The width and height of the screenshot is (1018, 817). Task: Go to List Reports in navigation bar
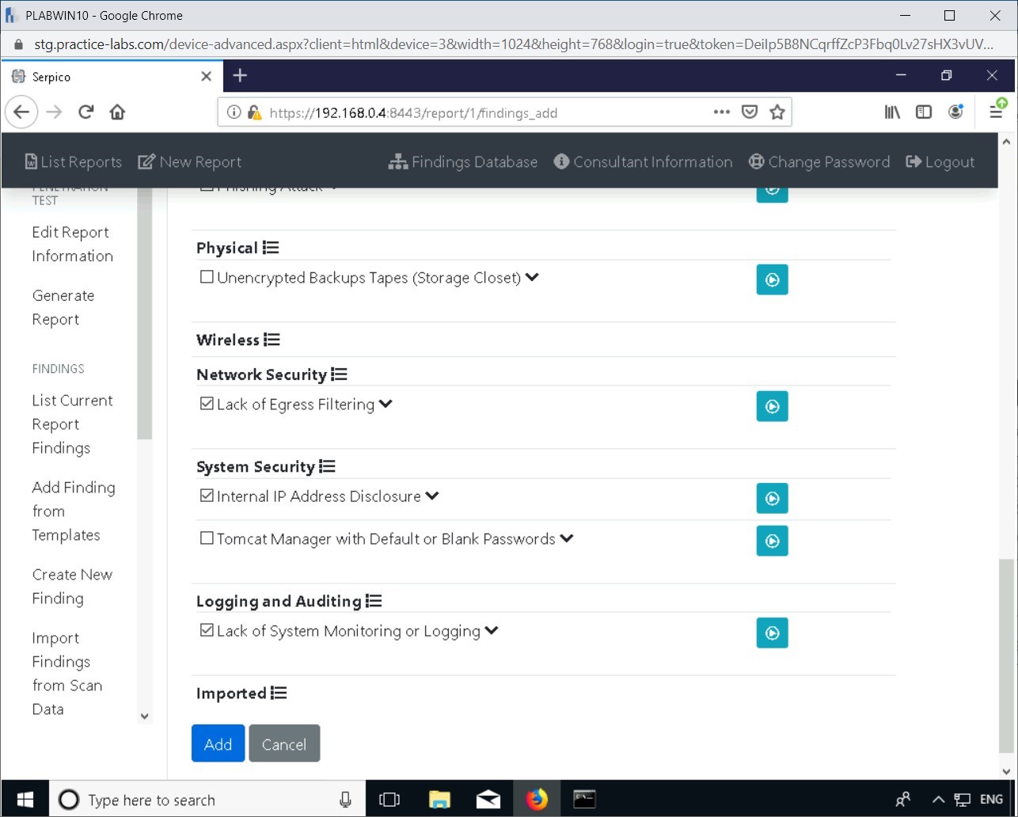coord(74,161)
